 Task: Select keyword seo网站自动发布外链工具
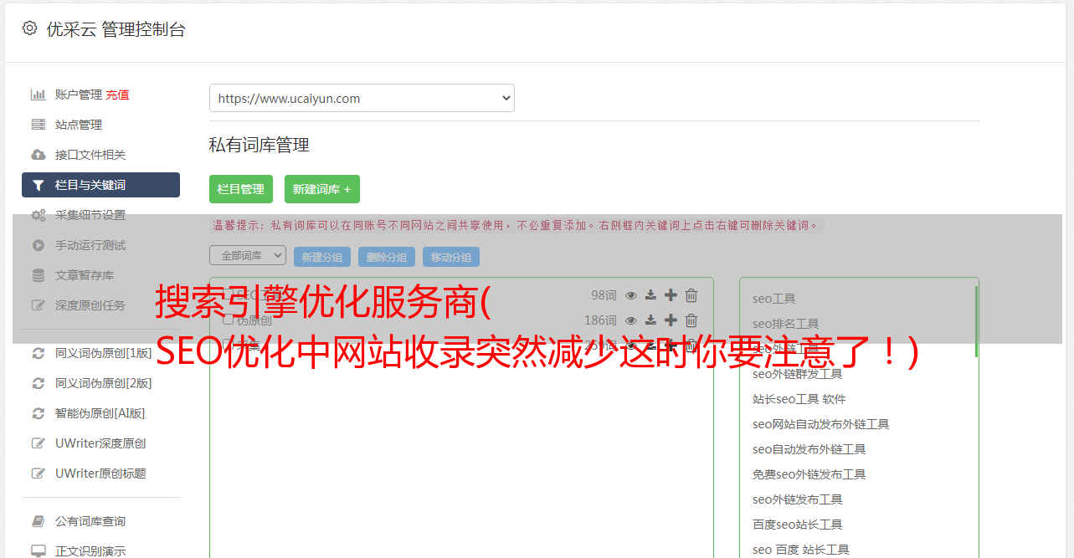pyautogui.click(x=821, y=424)
